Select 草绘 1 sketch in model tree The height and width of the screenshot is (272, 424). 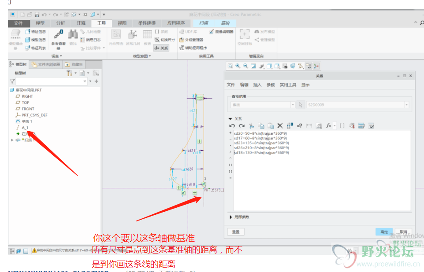[x=24, y=121]
